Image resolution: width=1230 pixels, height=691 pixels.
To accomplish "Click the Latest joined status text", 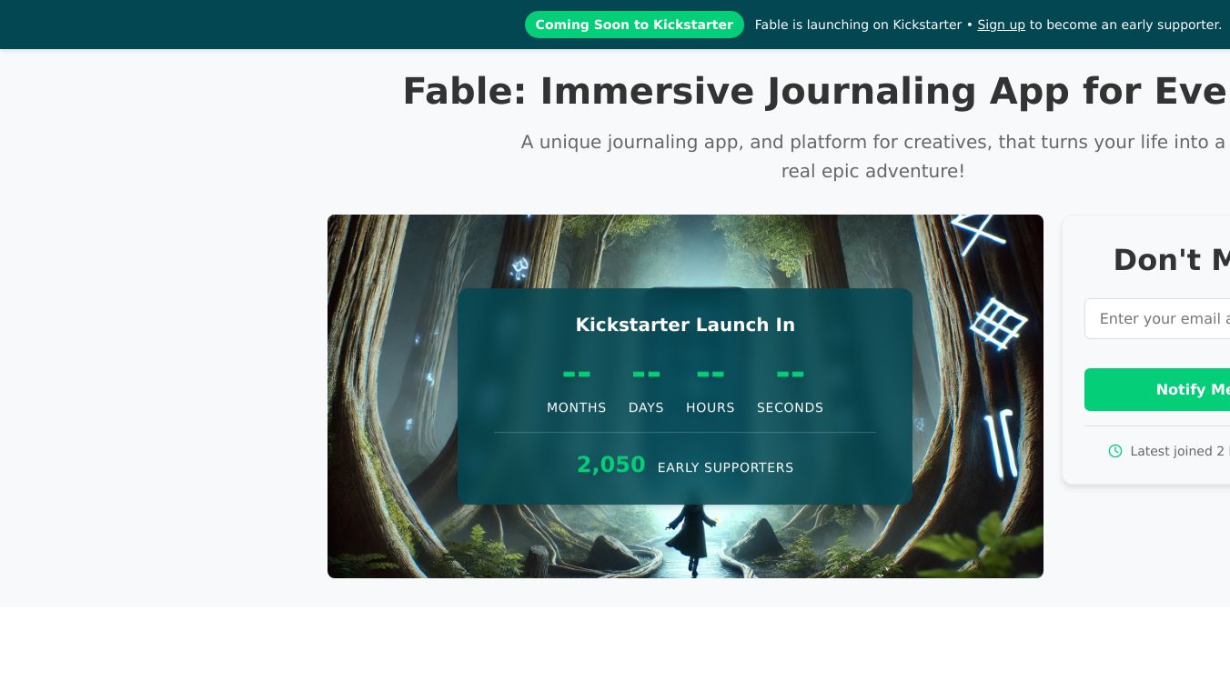I will coord(1180,451).
